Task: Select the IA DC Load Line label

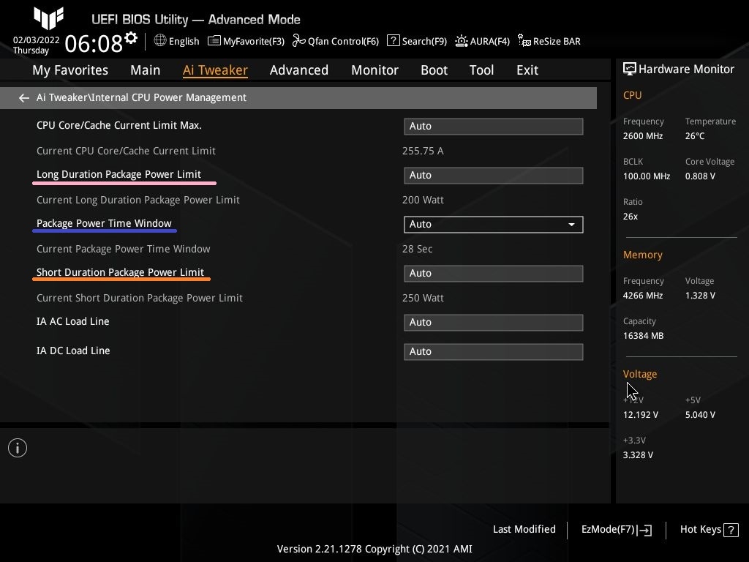Action: pos(74,351)
